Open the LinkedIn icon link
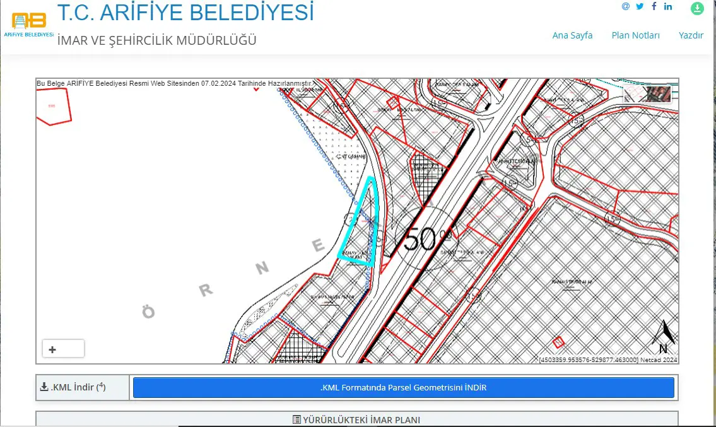Screen dimensions: 716x427 pyautogui.click(x=668, y=6)
